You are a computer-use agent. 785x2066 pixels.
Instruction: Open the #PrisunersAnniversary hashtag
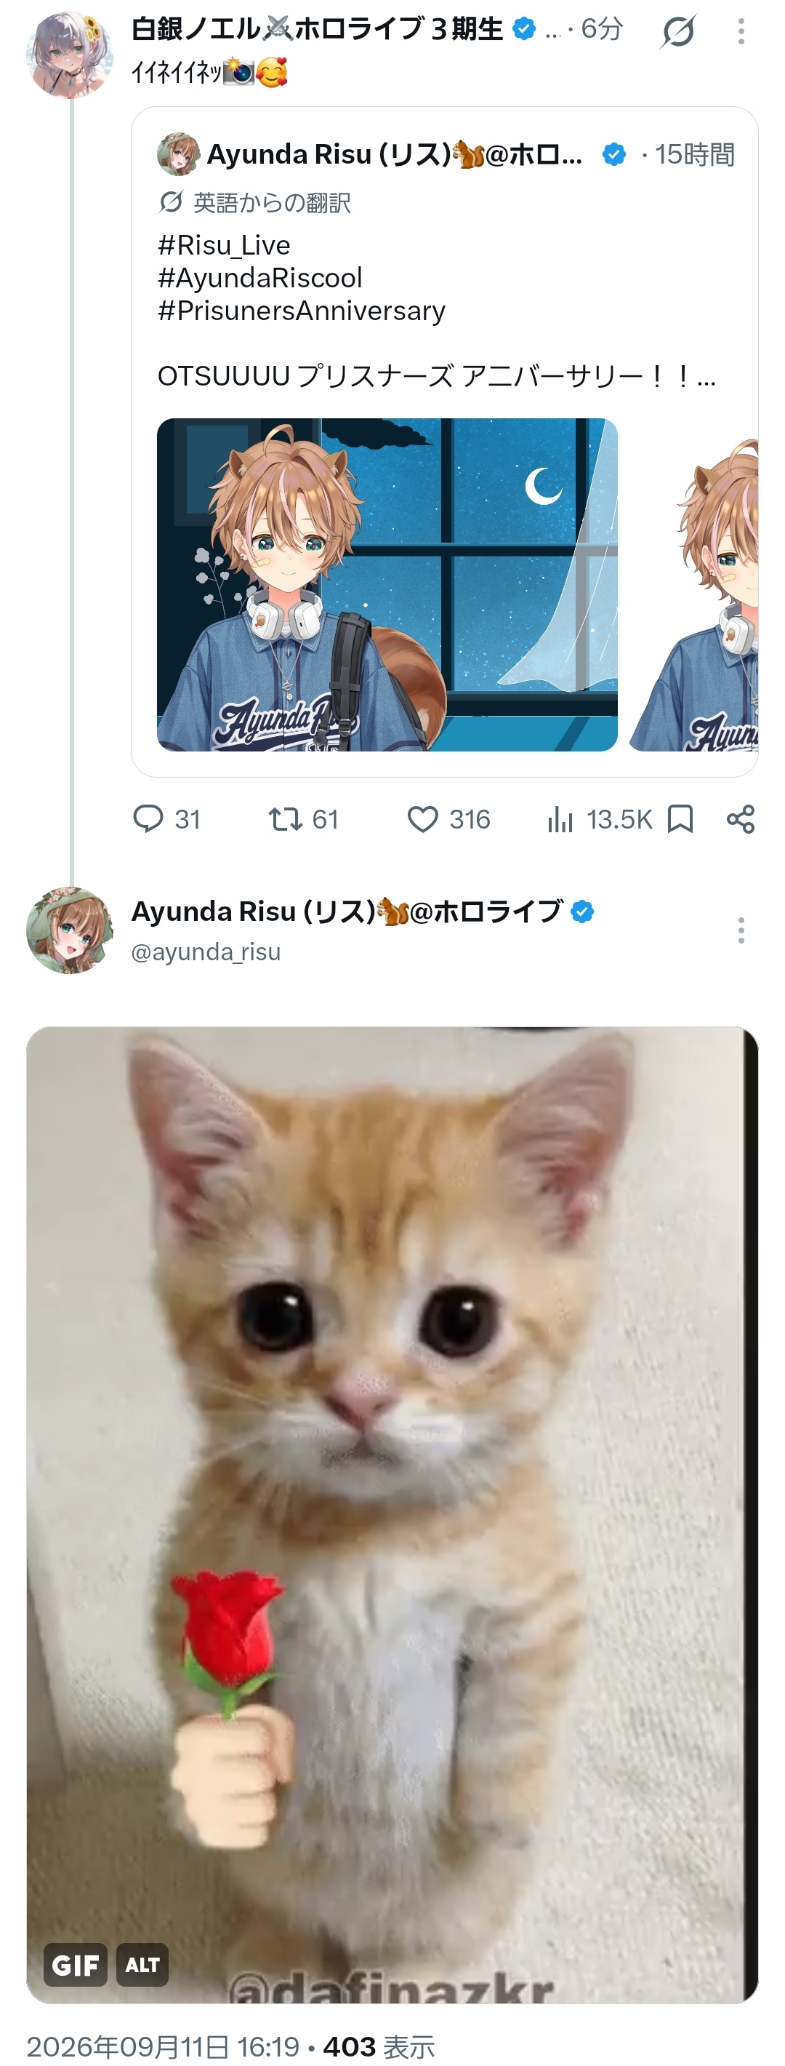301,311
